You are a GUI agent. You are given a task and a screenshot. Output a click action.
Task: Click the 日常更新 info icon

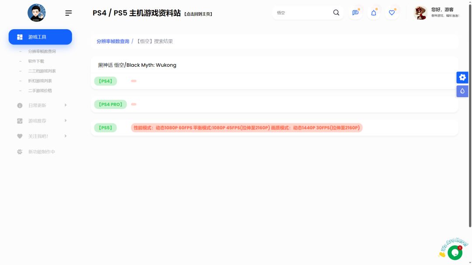pos(20,105)
